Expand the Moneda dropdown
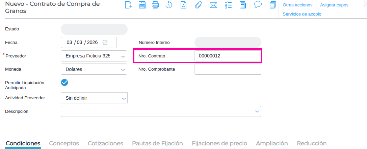 coord(123,70)
